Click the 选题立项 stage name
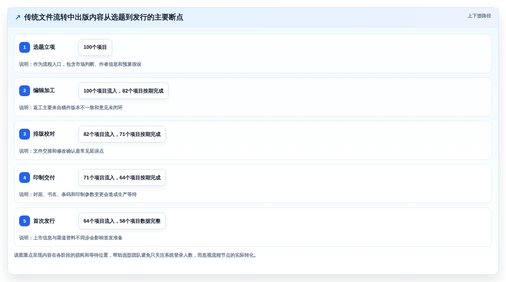The height and width of the screenshot is (282, 506). coord(44,47)
